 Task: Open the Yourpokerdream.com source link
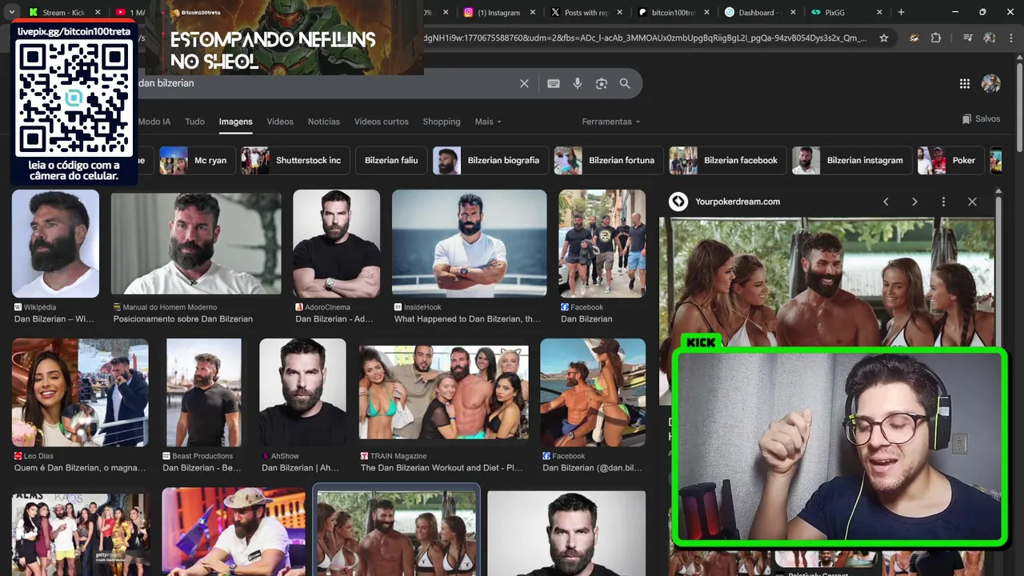(x=738, y=202)
